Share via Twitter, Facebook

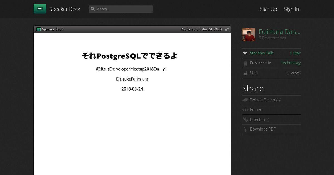tap(265, 100)
